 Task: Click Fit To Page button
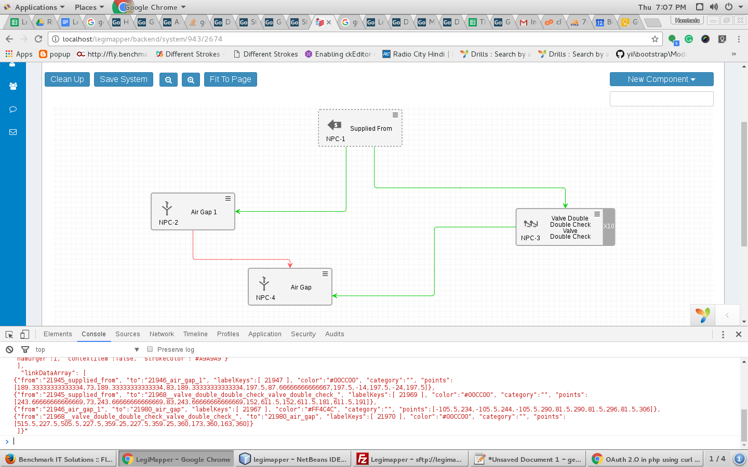tap(231, 79)
